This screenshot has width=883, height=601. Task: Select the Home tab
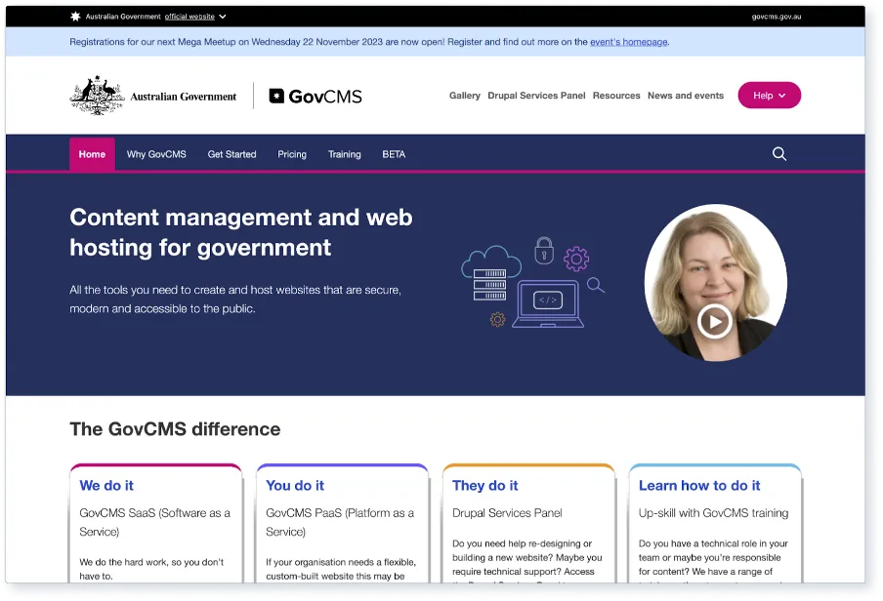[92, 154]
